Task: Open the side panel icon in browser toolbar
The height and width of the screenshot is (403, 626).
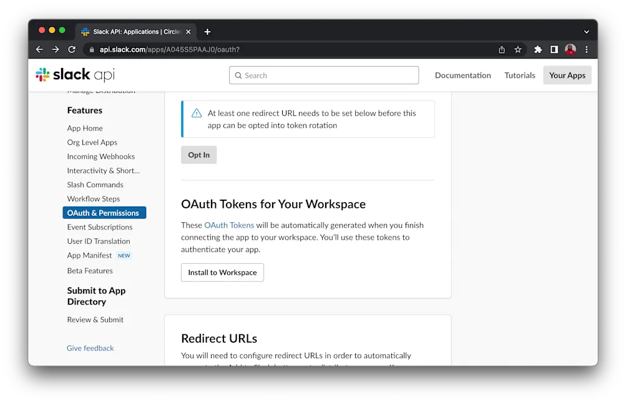Action: coord(553,49)
